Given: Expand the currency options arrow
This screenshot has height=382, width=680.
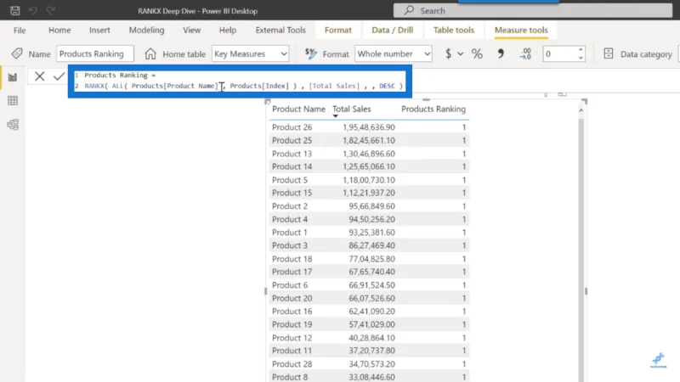Looking at the screenshot, I should point(460,54).
